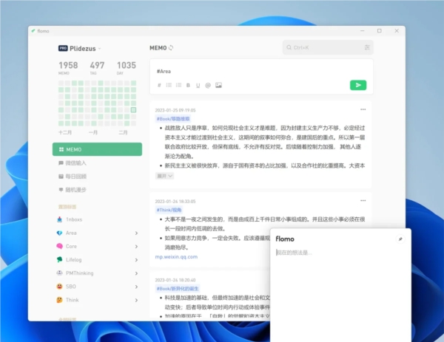Minimize the flomo window
Screen dimensions: 444x342
(x=362, y=31)
